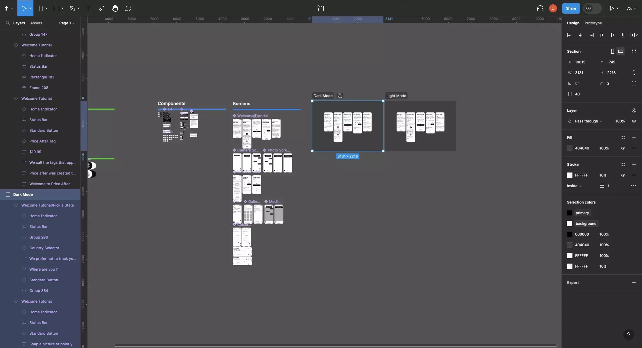
Task: Open Move tool options dropdown
Action: coord(30,8)
